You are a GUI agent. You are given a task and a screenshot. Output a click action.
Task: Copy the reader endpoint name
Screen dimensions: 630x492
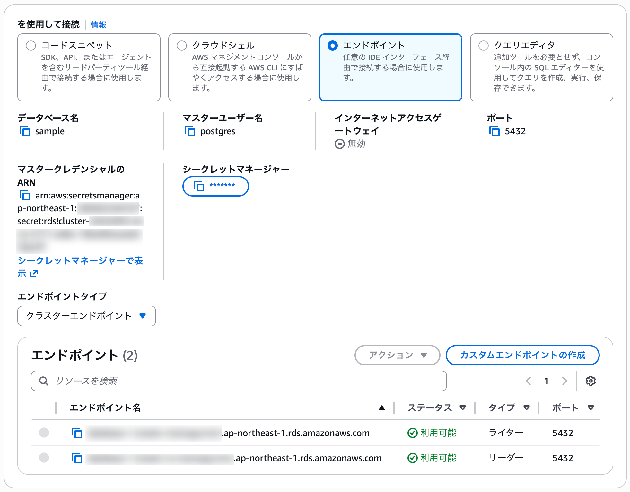pos(77,458)
